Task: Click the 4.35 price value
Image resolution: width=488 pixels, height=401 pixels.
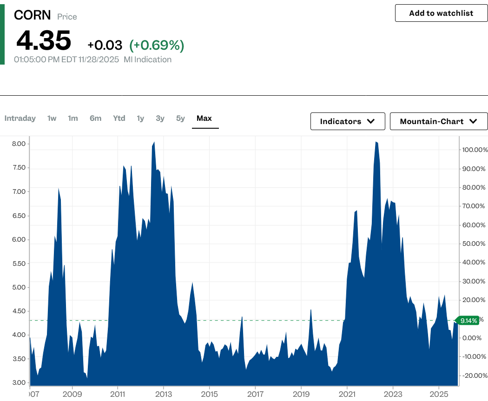Action: (44, 41)
